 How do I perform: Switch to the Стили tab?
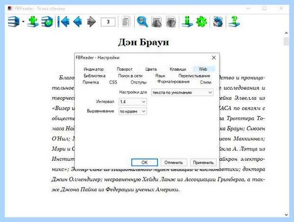(206, 82)
